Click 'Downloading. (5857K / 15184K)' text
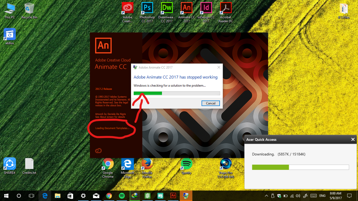The height and width of the screenshot is (201, 358). [278, 154]
